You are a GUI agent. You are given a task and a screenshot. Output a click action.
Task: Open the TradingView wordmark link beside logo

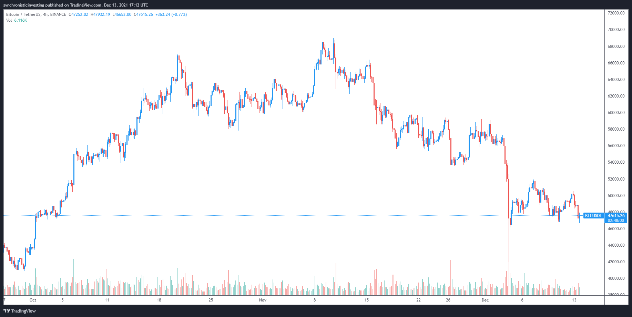(23, 311)
